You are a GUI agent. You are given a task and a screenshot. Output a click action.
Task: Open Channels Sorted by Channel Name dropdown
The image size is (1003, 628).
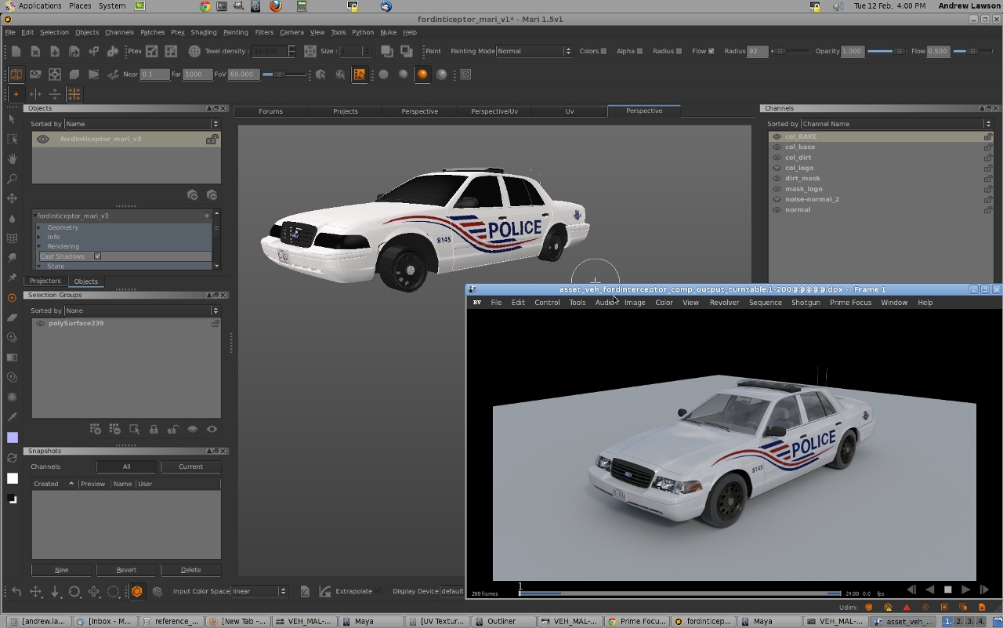click(896, 124)
